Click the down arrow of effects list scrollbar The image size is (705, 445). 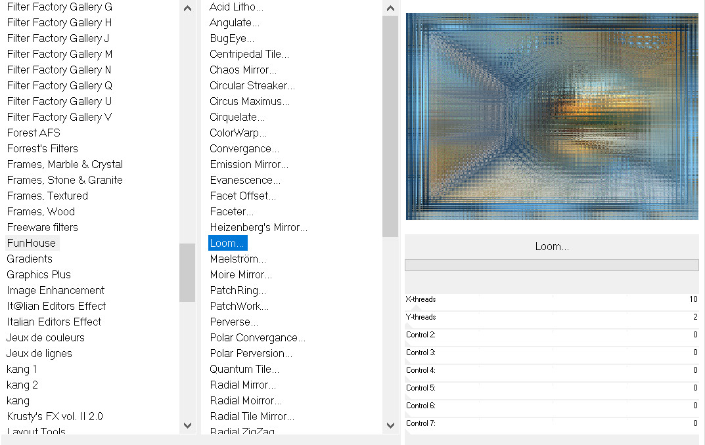point(390,425)
